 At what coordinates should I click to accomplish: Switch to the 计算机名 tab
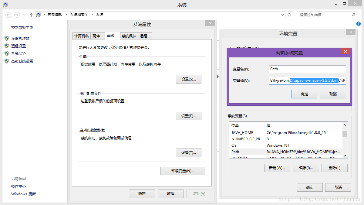click(x=82, y=36)
